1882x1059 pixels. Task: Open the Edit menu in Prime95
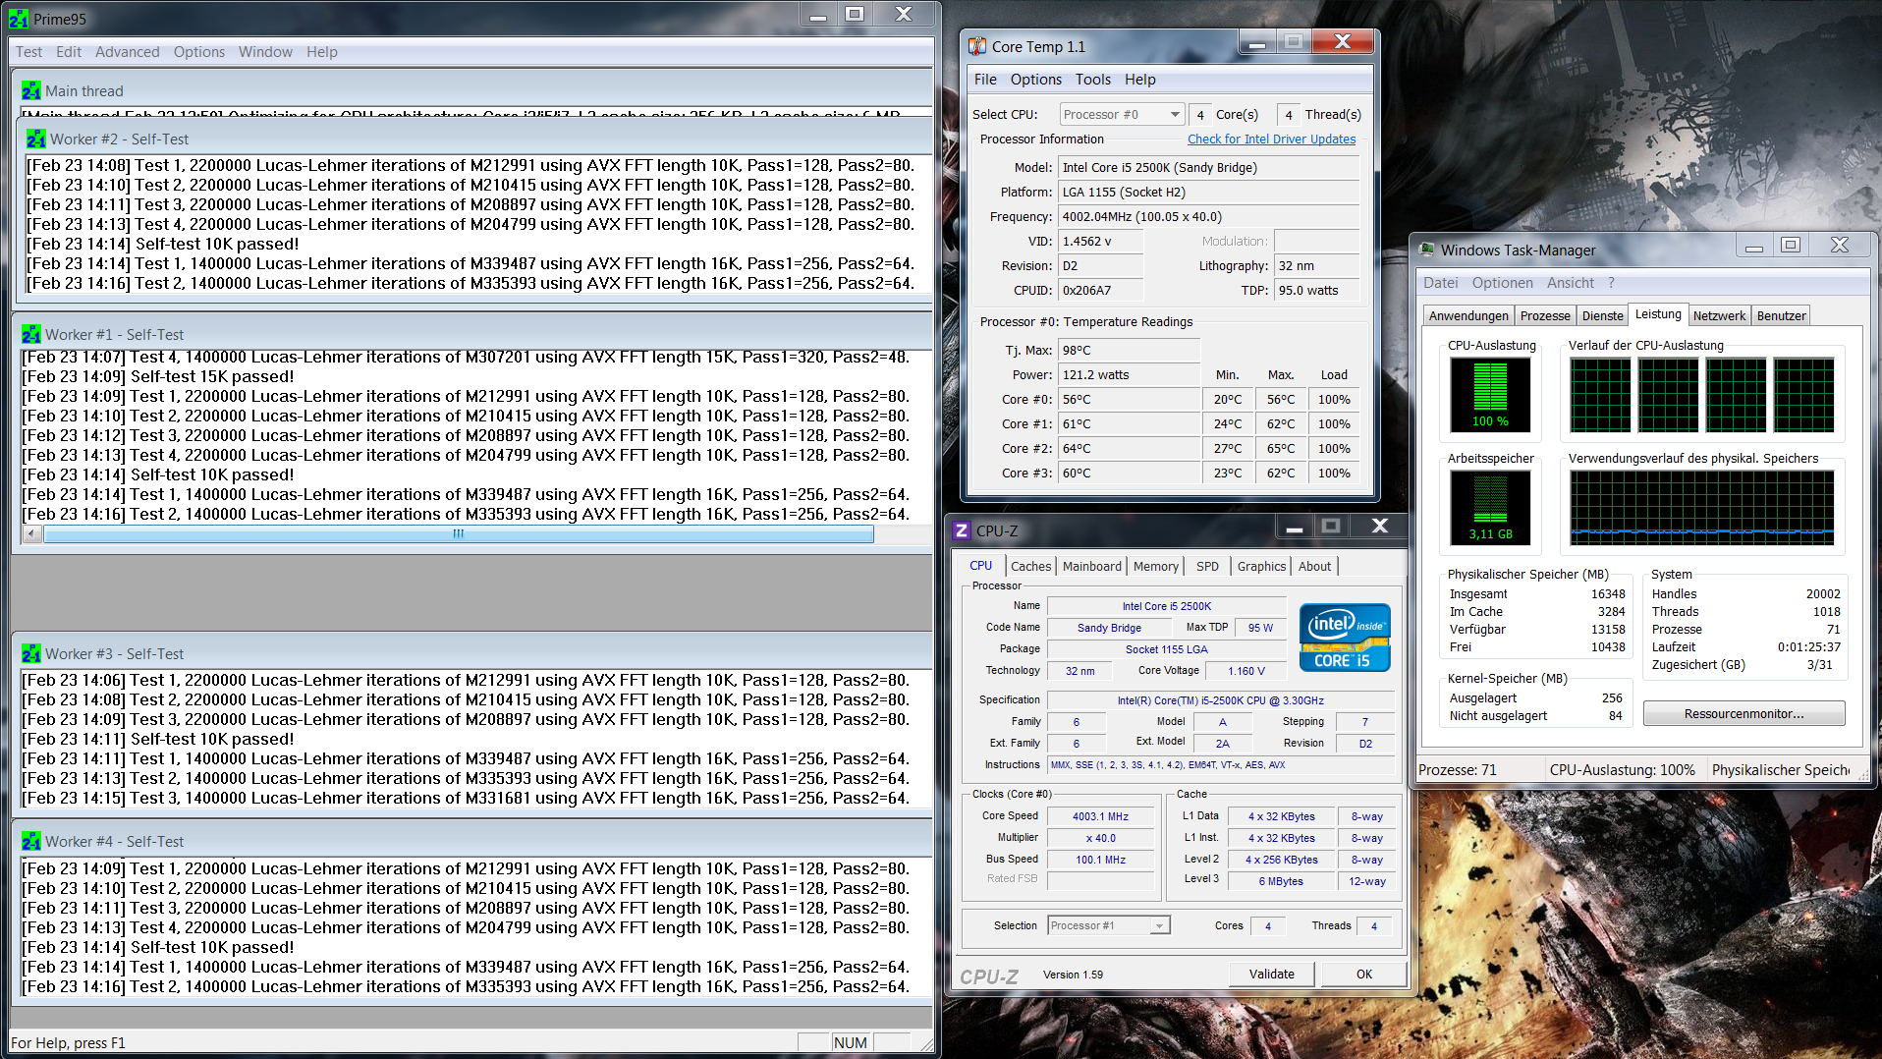(69, 52)
